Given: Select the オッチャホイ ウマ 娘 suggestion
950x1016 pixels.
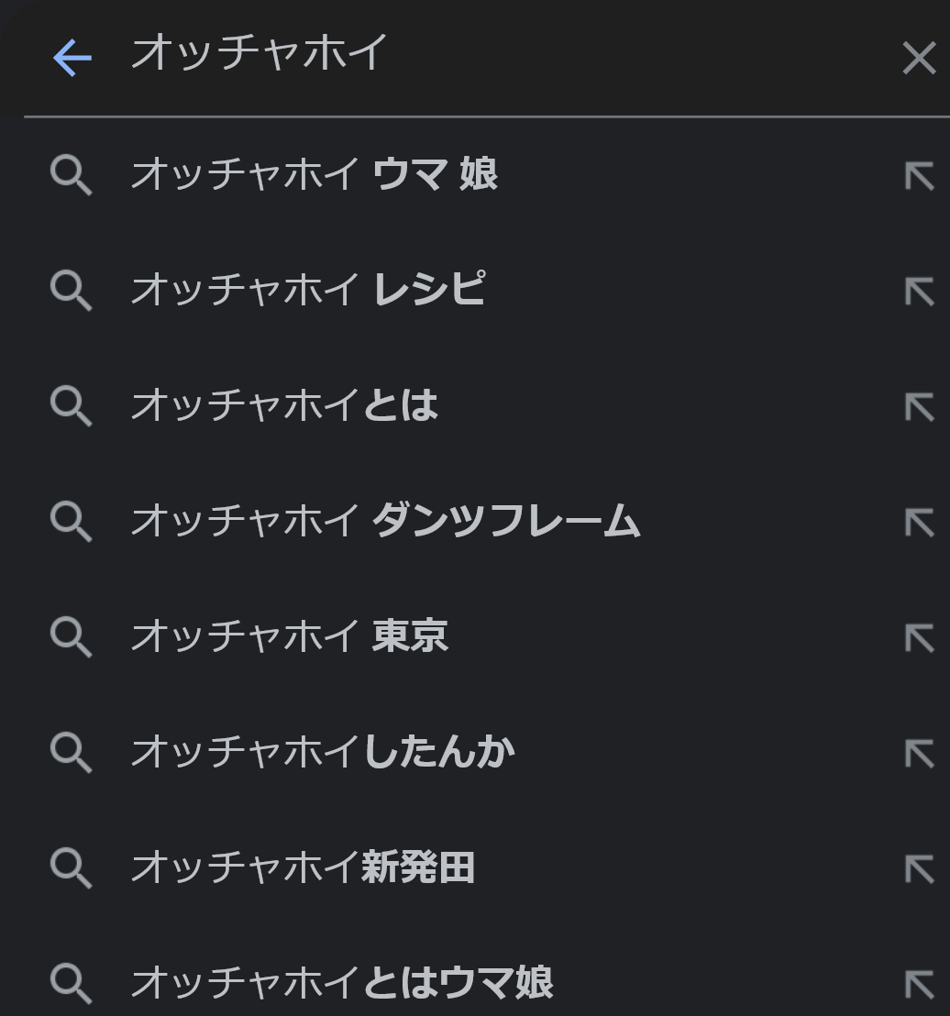Looking at the screenshot, I should [315, 174].
